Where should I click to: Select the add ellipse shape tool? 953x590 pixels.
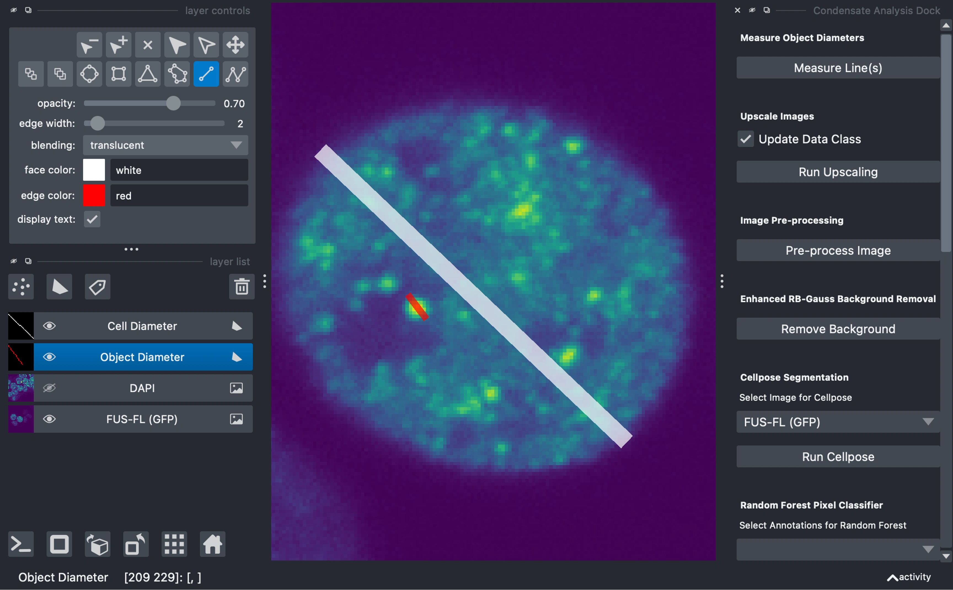click(89, 74)
